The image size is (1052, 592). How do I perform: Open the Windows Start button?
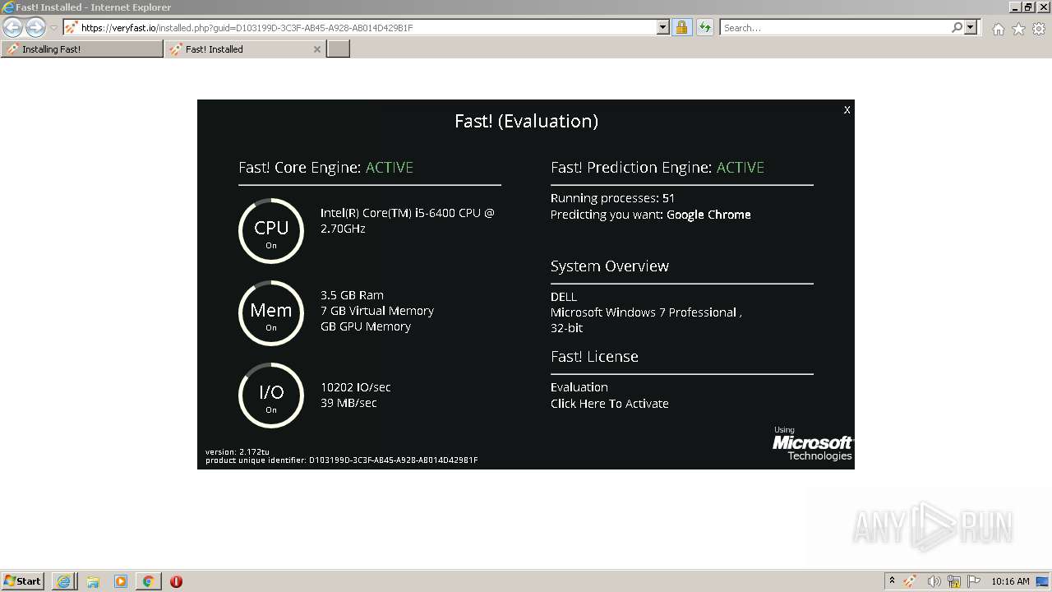pyautogui.click(x=23, y=581)
